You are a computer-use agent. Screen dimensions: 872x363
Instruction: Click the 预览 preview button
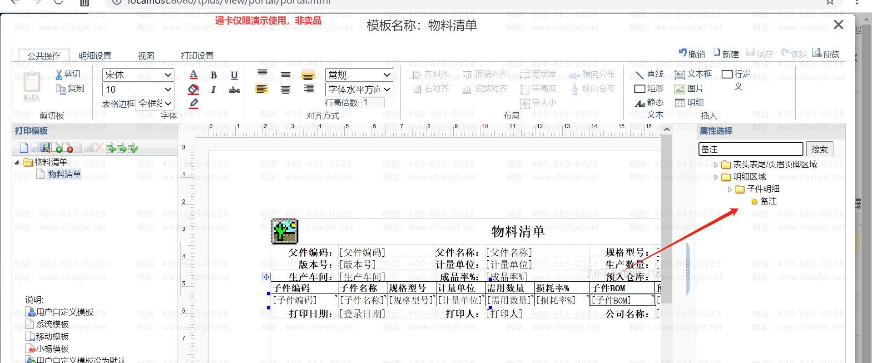point(826,54)
